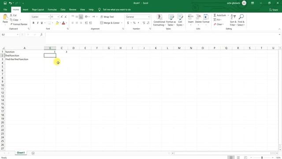
Task: Open the font size dropdown
Action: tap(58, 17)
